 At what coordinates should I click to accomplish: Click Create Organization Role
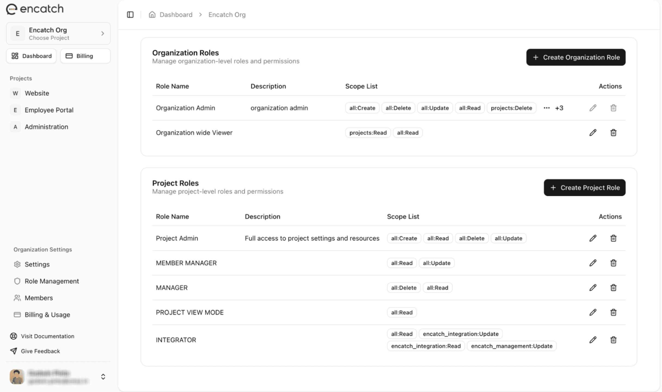[575, 57]
